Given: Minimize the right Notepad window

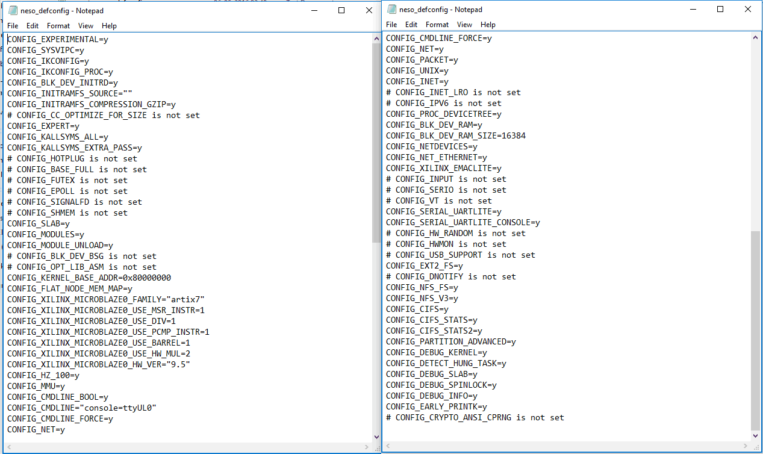Looking at the screenshot, I should (x=693, y=10).
